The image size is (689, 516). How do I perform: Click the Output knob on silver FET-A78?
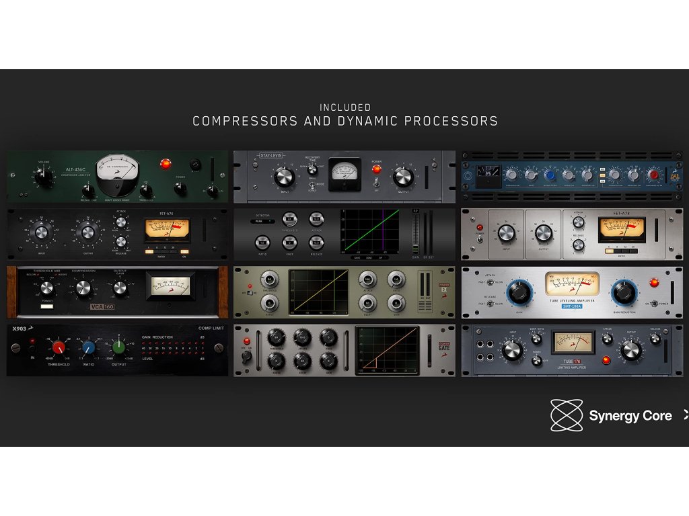pyautogui.click(x=544, y=233)
